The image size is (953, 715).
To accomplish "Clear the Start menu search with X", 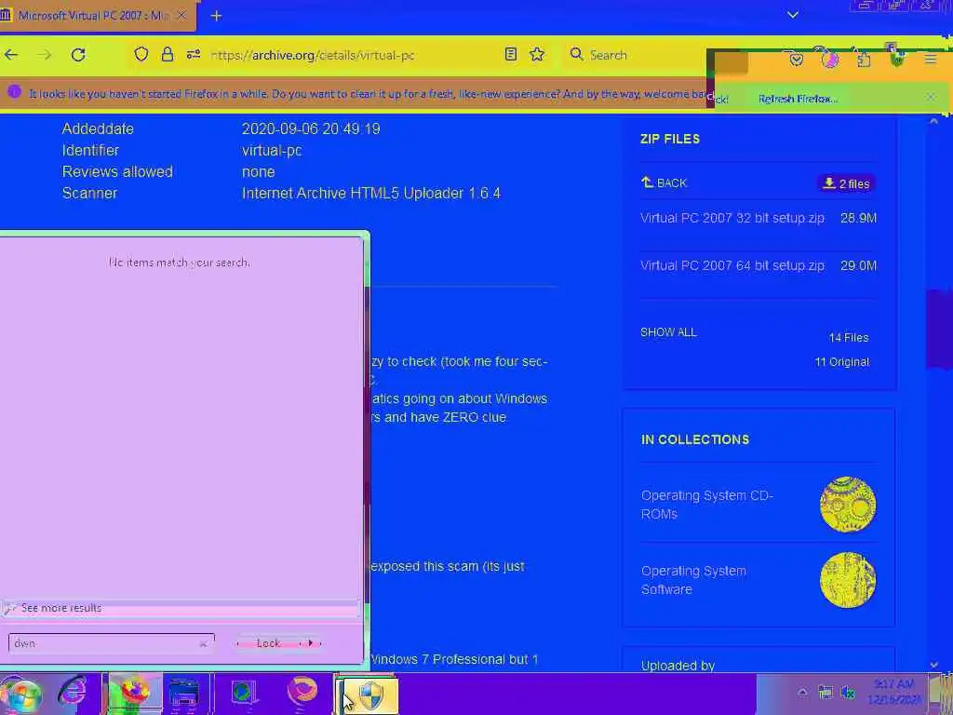I will coord(203,644).
